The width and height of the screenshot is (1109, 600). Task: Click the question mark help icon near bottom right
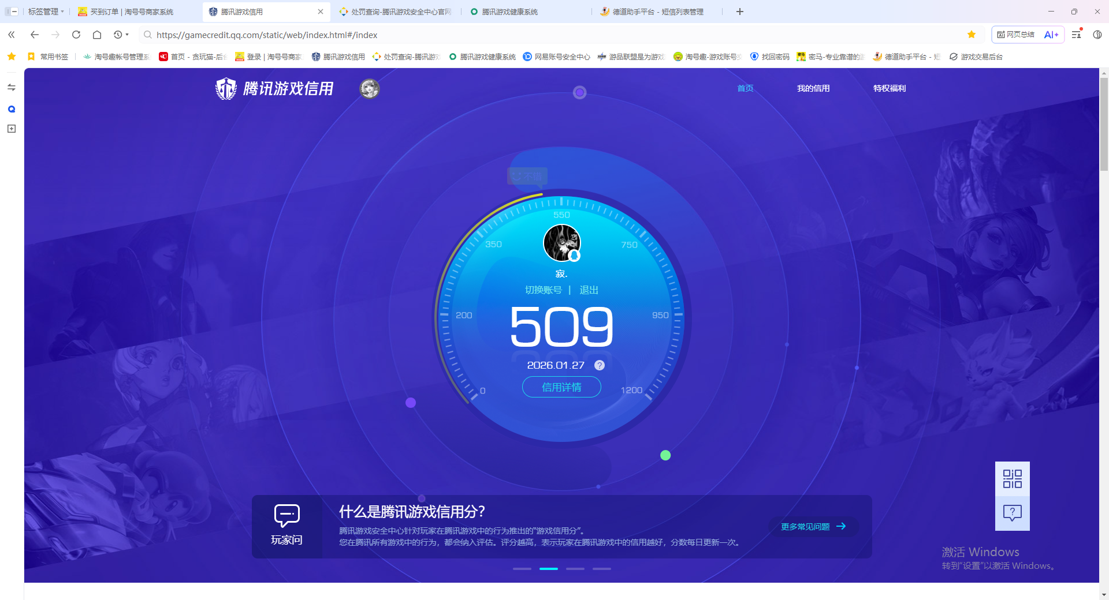pos(1012,513)
